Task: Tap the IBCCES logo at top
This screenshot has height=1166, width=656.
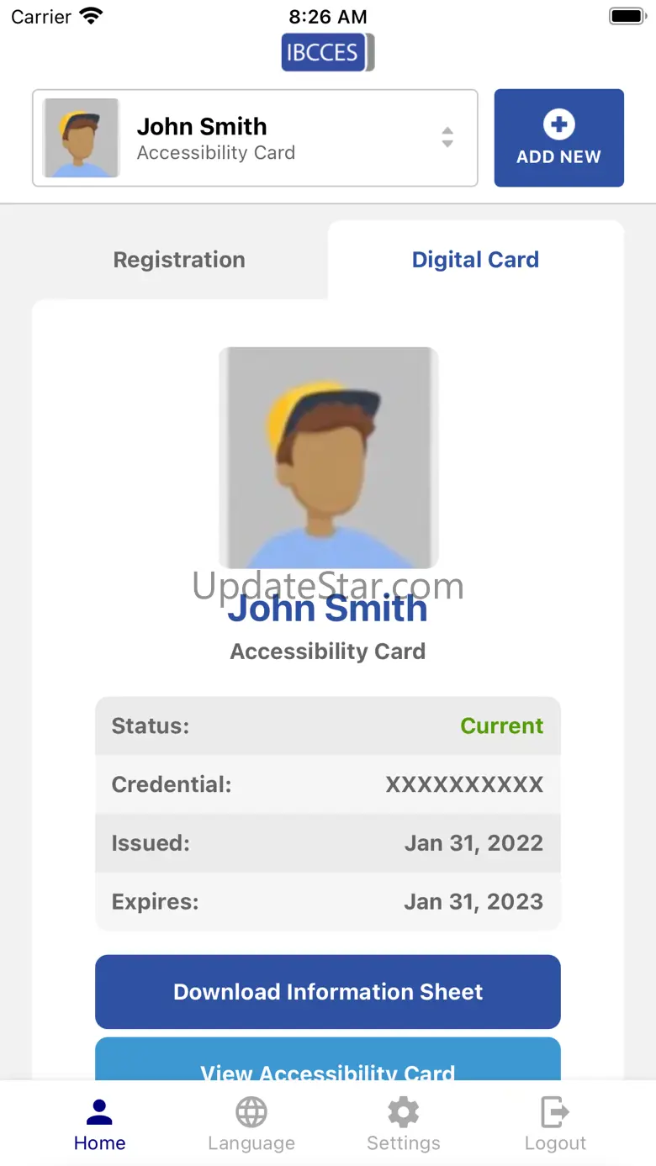Action: pos(327,52)
